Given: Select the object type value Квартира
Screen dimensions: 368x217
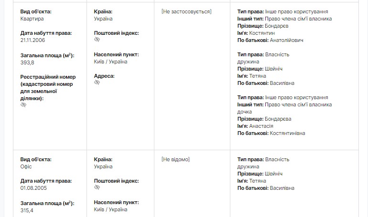Looking at the screenshot, I should (x=32, y=19).
